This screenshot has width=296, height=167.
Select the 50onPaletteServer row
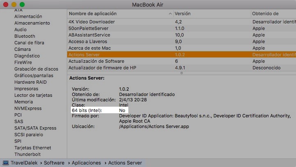tap(182, 28)
